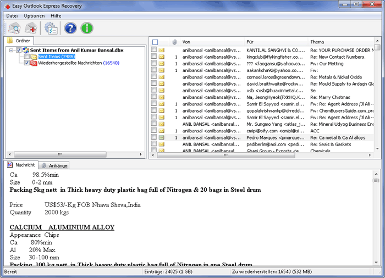Click the dbx file icon in tree
The height and width of the screenshot is (278, 385).
tap(26, 50)
